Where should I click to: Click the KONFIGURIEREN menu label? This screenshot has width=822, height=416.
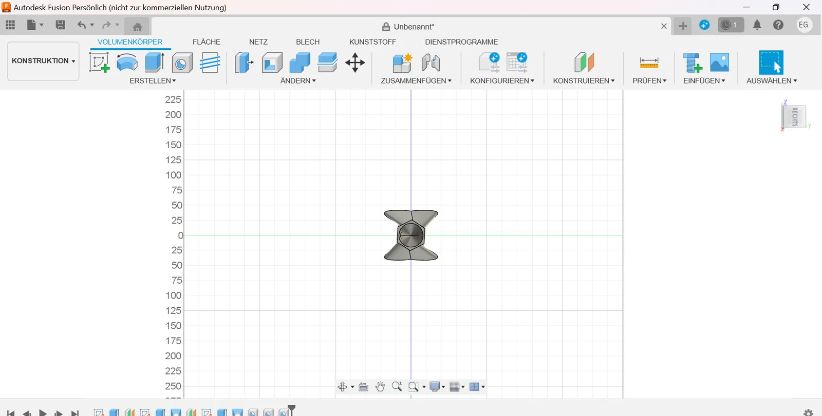502,81
